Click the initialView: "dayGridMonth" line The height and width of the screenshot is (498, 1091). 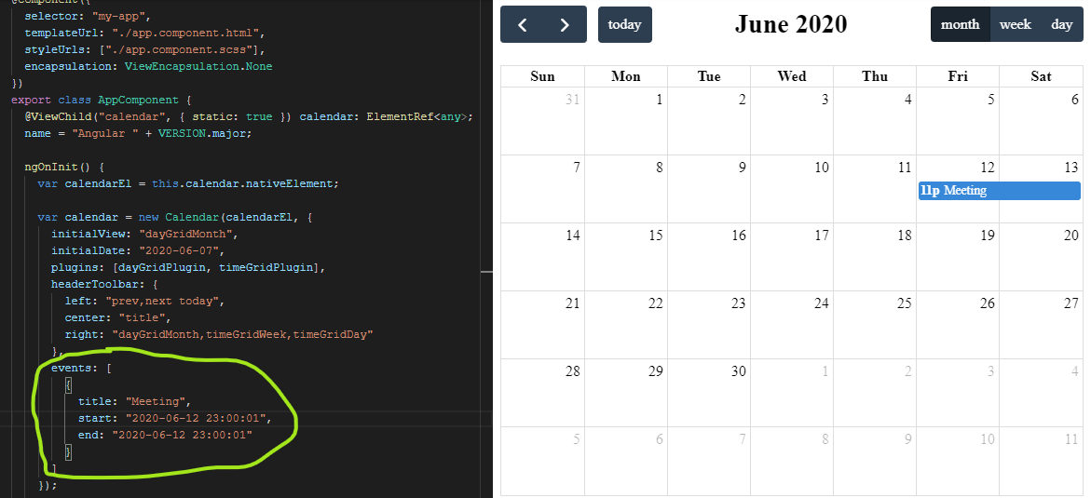(x=144, y=235)
